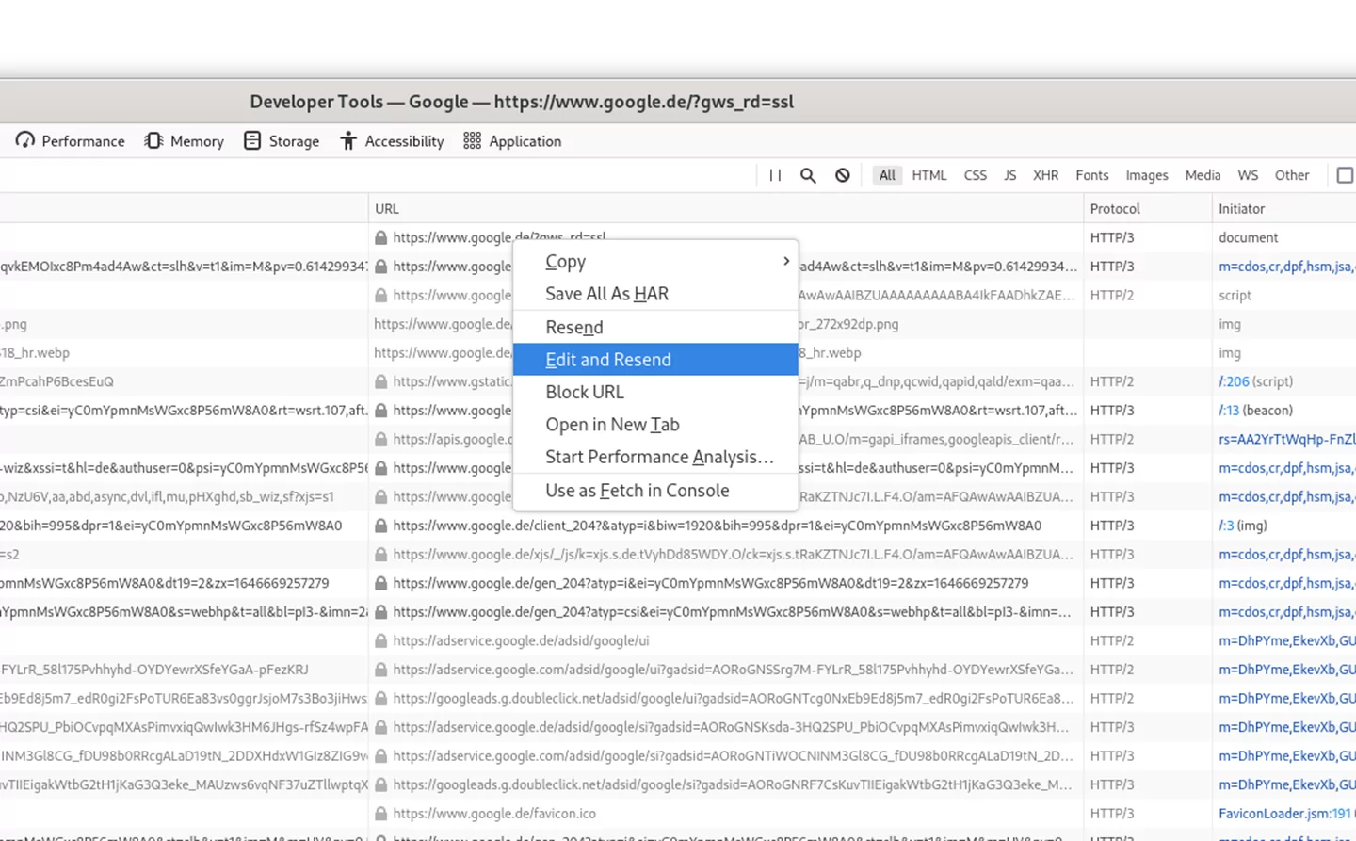The width and height of the screenshot is (1356, 841).
Task: Open the Memory tab
Action: [x=185, y=141]
